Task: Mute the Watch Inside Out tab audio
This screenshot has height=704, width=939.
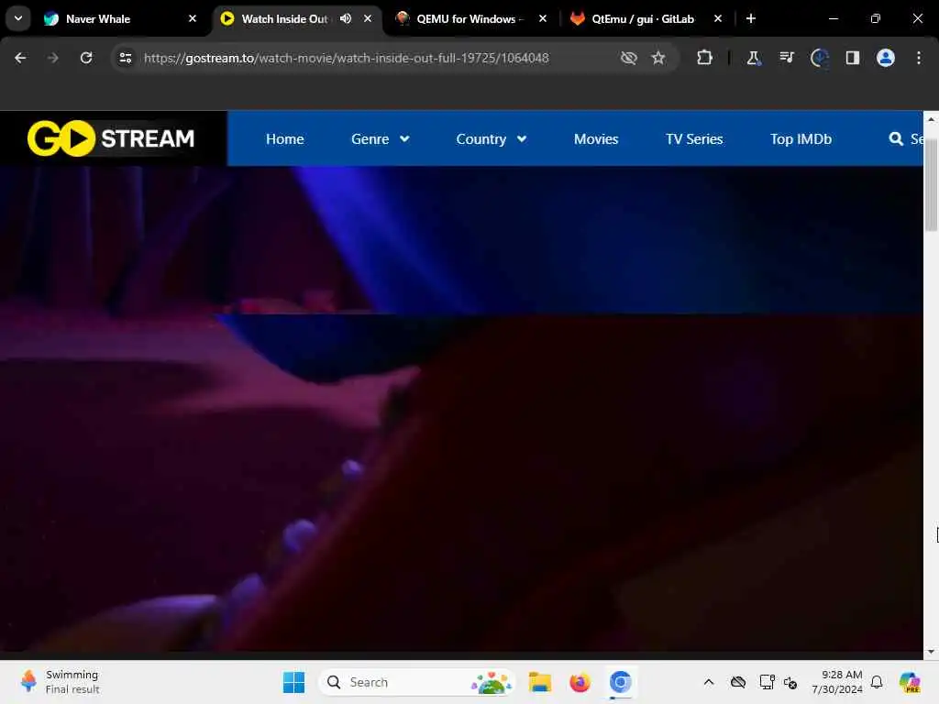Action: tap(346, 18)
